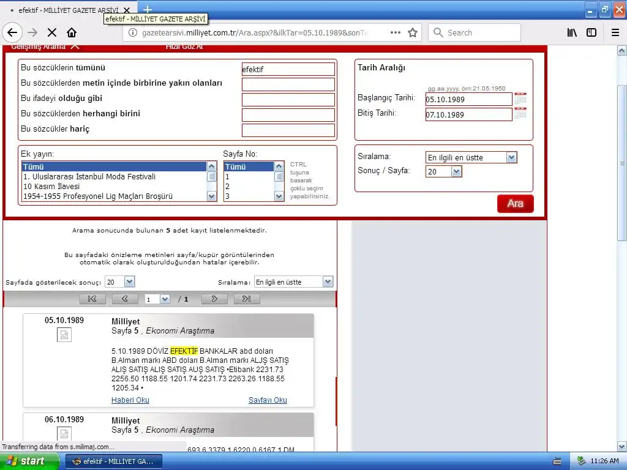Go to previous results page

coord(125,299)
